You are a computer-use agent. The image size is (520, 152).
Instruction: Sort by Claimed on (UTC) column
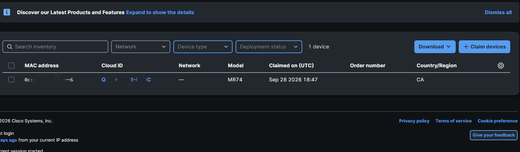pyautogui.click(x=291, y=66)
